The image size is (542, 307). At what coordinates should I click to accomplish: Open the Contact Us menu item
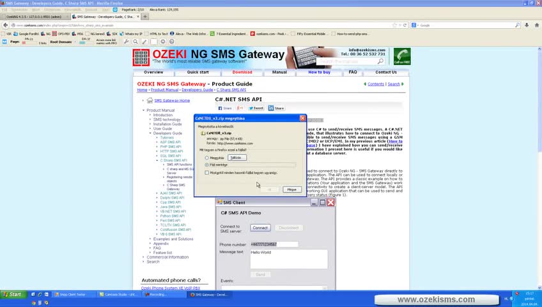tap(386, 72)
